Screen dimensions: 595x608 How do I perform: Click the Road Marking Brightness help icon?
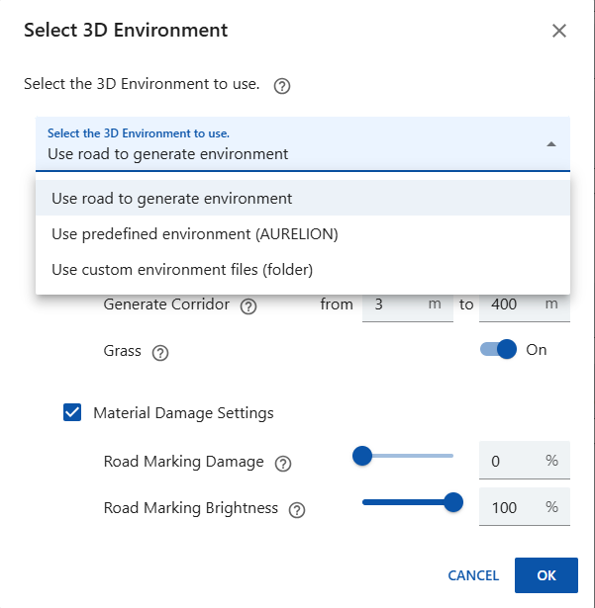297,510
